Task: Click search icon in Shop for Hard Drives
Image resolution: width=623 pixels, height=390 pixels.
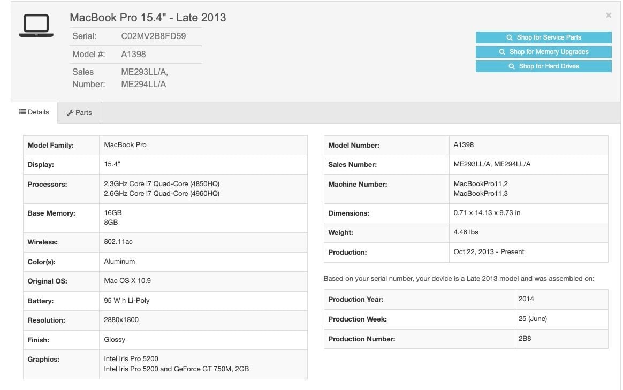Action: click(x=512, y=66)
